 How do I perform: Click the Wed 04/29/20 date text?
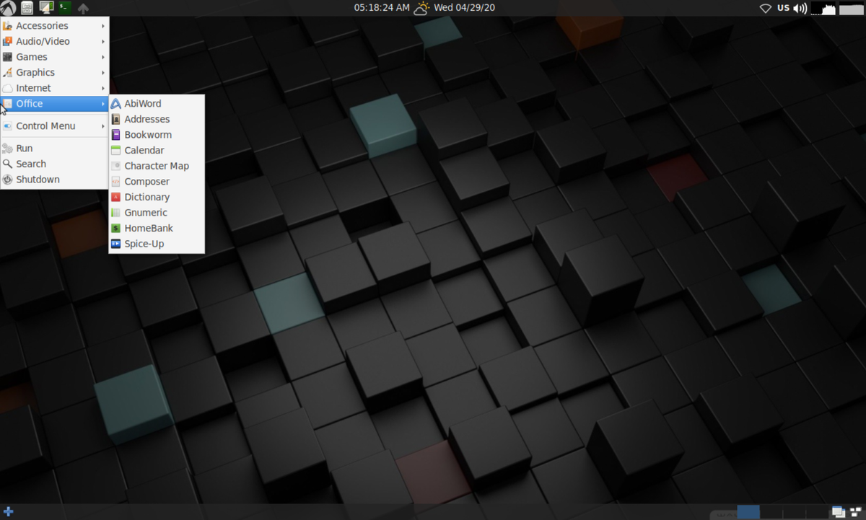click(464, 8)
